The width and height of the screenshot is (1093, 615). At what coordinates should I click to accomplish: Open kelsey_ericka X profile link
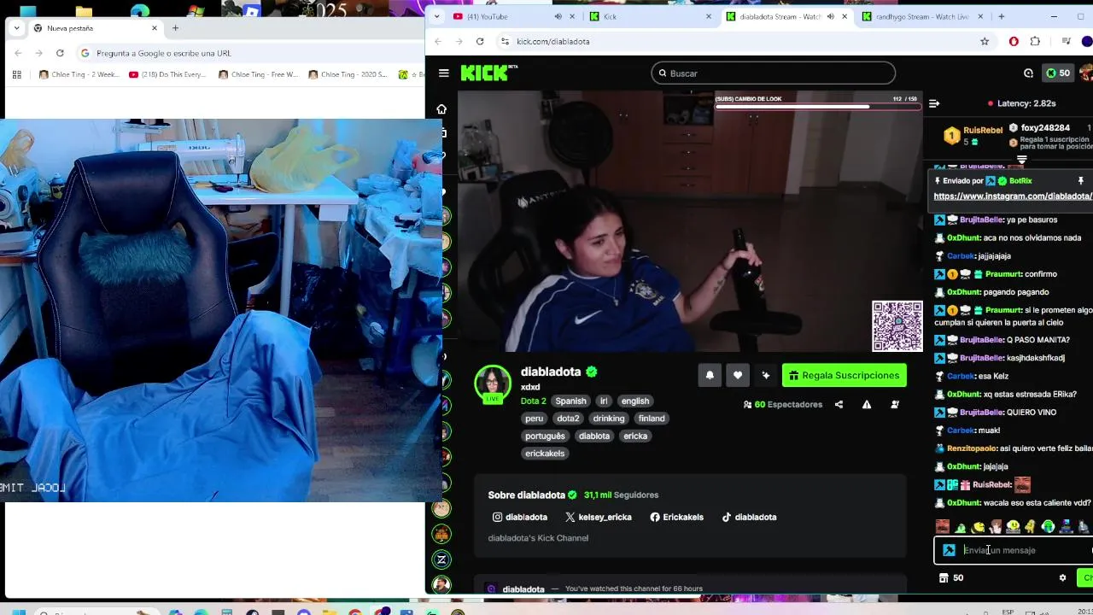tap(599, 517)
